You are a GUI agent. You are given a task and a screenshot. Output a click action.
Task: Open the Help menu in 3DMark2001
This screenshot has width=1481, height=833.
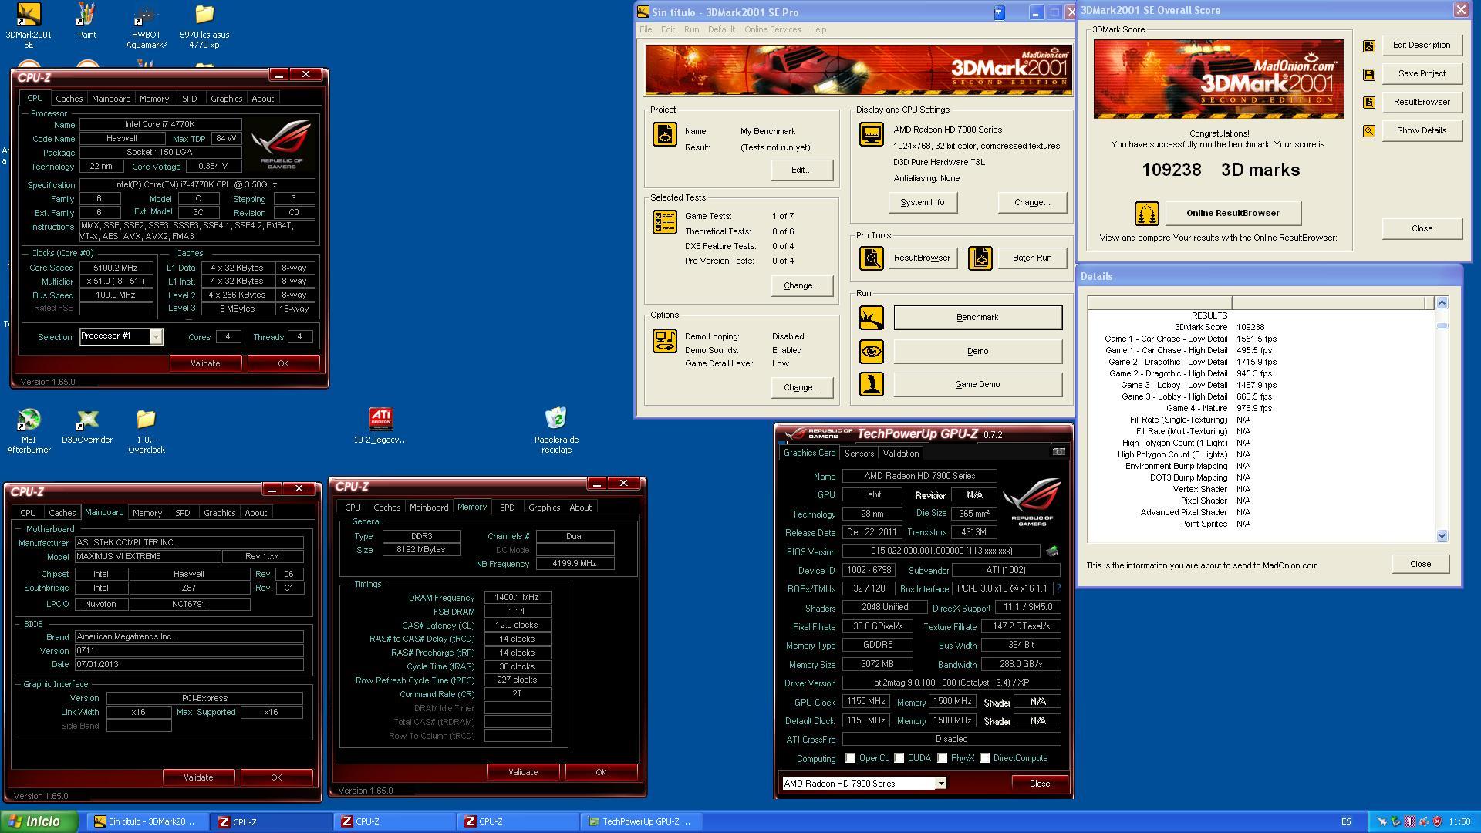click(x=818, y=29)
